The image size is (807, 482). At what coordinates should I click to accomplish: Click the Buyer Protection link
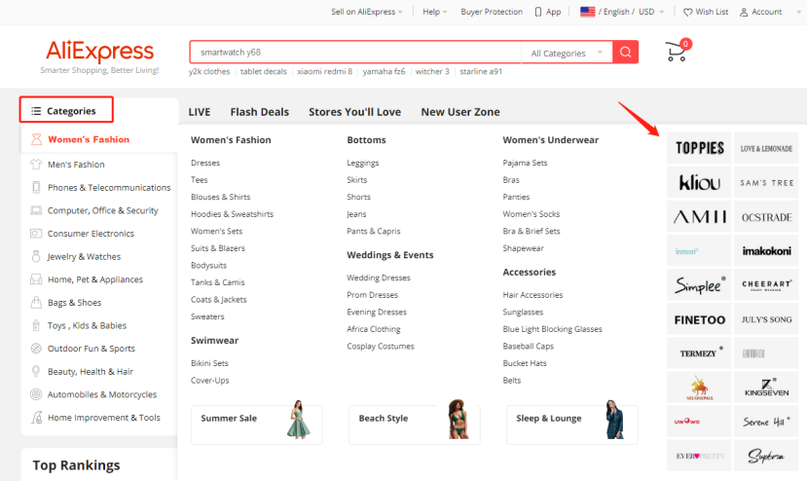(x=492, y=12)
